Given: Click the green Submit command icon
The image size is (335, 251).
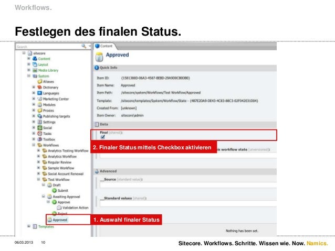Looking at the screenshot, I should 54,190.
